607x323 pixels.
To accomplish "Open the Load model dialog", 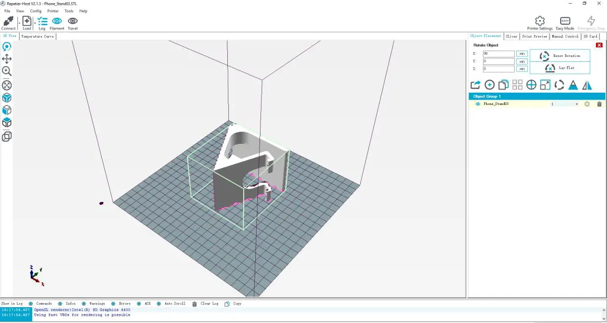I will [x=26, y=21].
